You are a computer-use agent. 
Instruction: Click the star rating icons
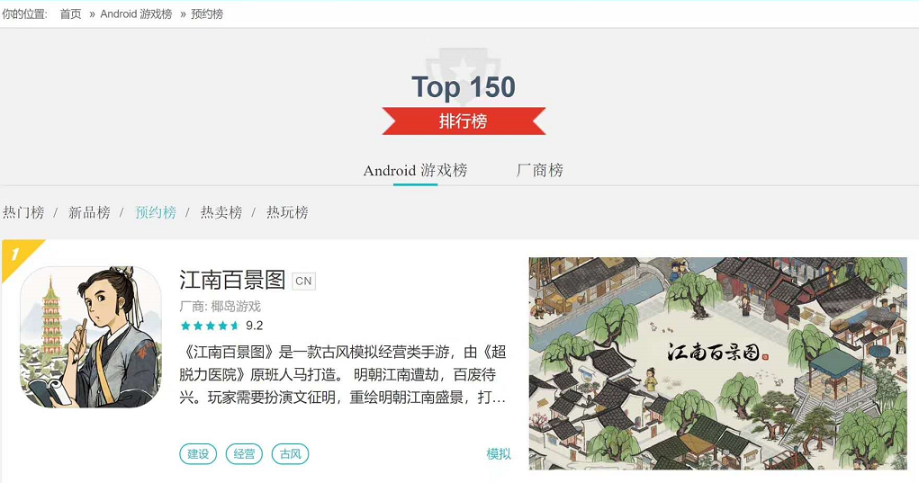(210, 326)
